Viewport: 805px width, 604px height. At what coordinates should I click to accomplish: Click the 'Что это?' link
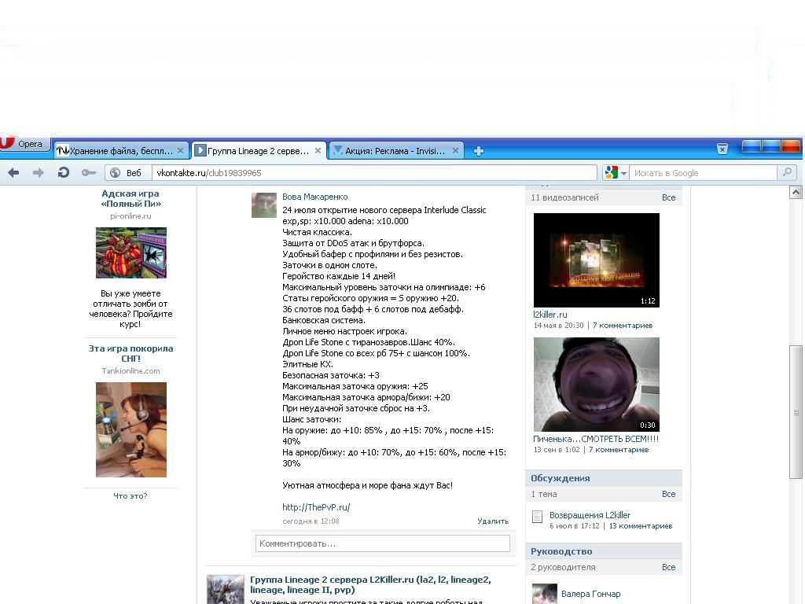pyautogui.click(x=130, y=495)
